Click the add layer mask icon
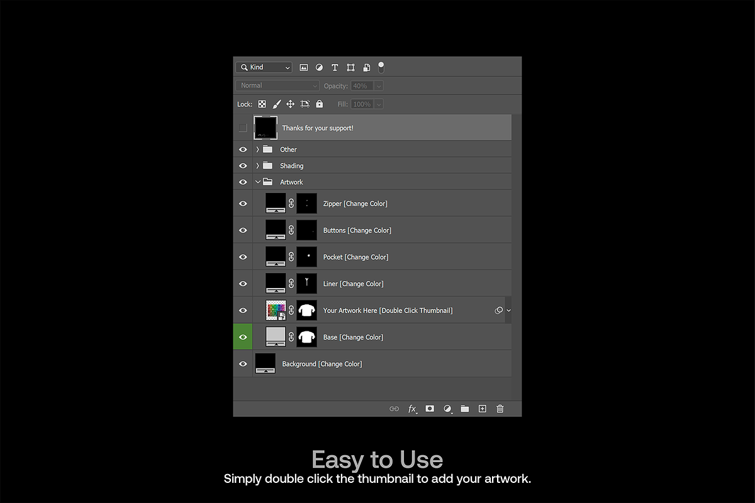 [430, 409]
